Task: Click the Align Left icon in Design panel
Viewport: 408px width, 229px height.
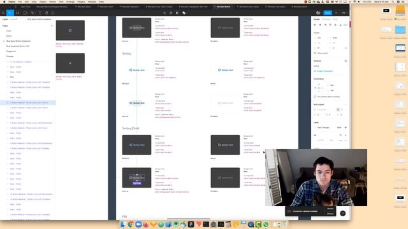Action: pyautogui.click(x=315, y=25)
